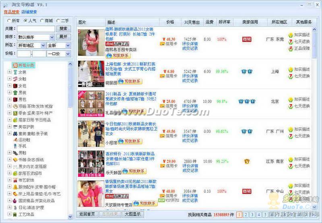The image size is (322, 223).
Task: Go to results page 2
Action: [246, 215]
